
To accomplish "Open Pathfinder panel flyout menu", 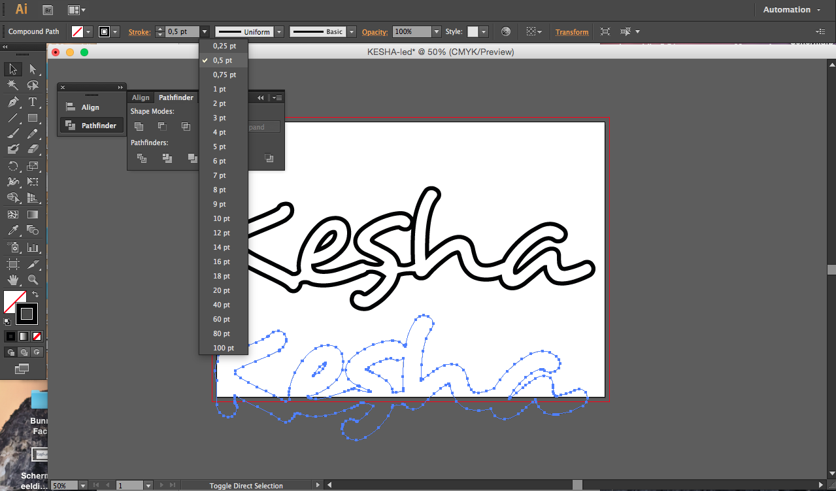I will pyautogui.click(x=277, y=97).
